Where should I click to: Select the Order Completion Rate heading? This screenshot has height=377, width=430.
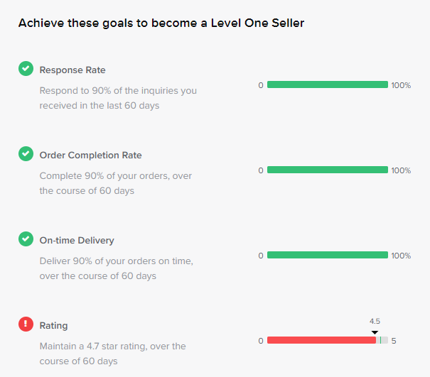90,155
